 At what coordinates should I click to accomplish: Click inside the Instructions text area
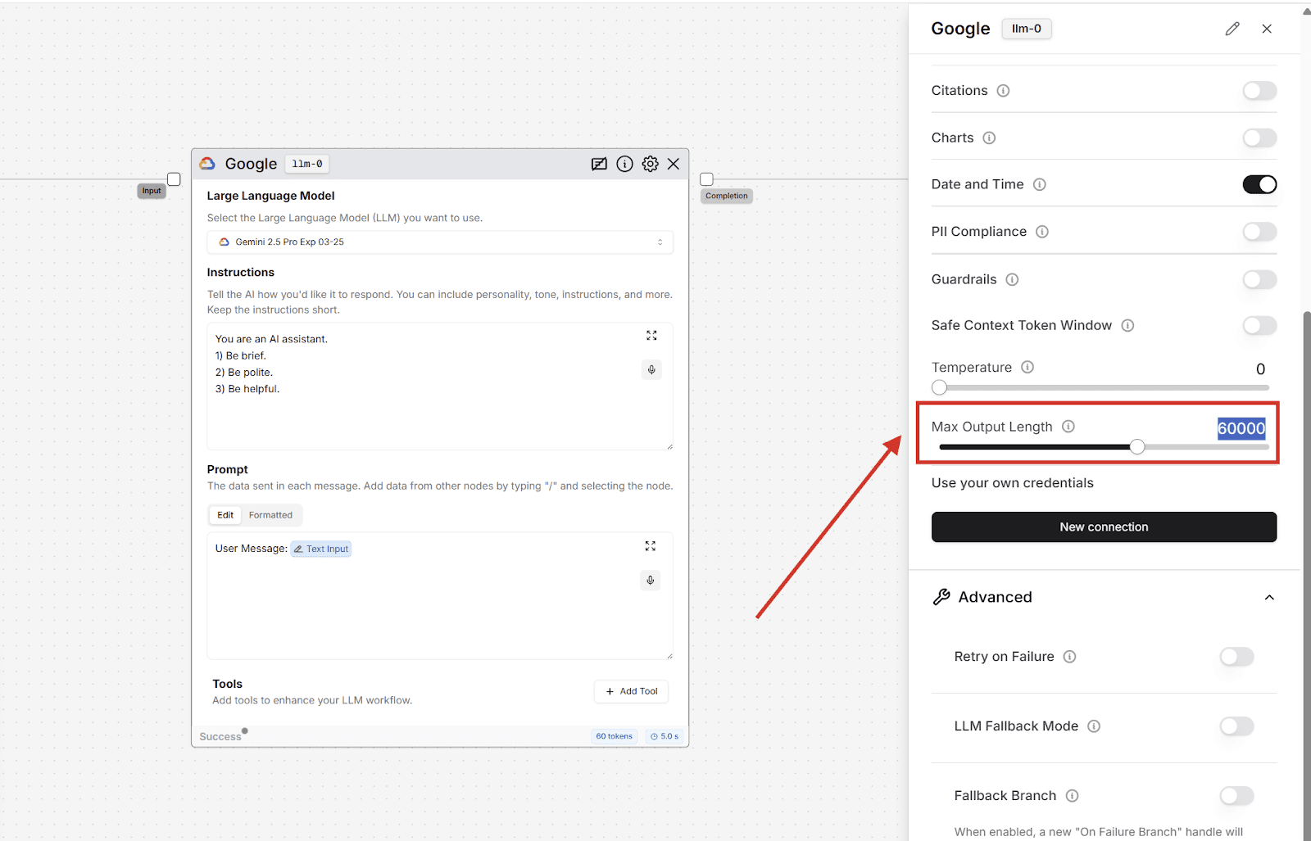pos(440,387)
